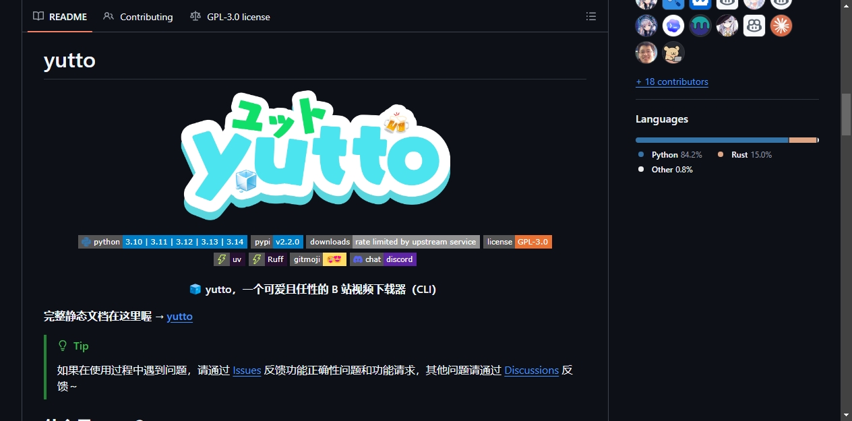Click the Languages sidebar heading
The width and height of the screenshot is (852, 421).
(x=662, y=119)
